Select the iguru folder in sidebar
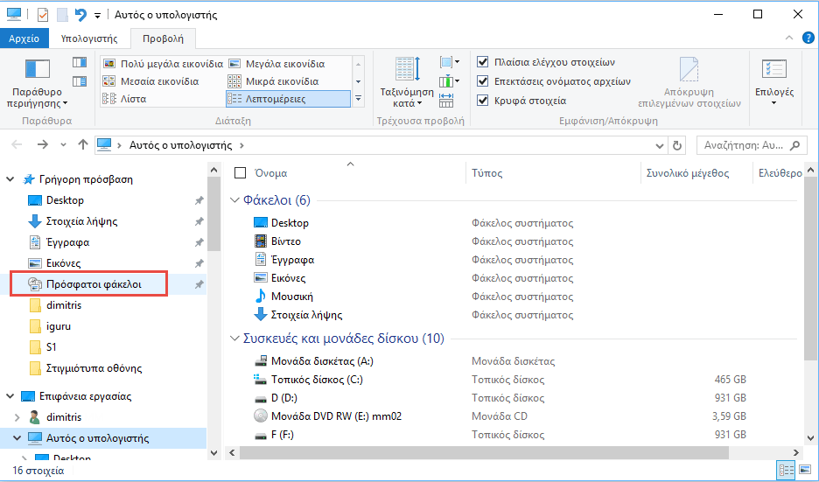The height and width of the screenshot is (482, 819). (x=58, y=326)
